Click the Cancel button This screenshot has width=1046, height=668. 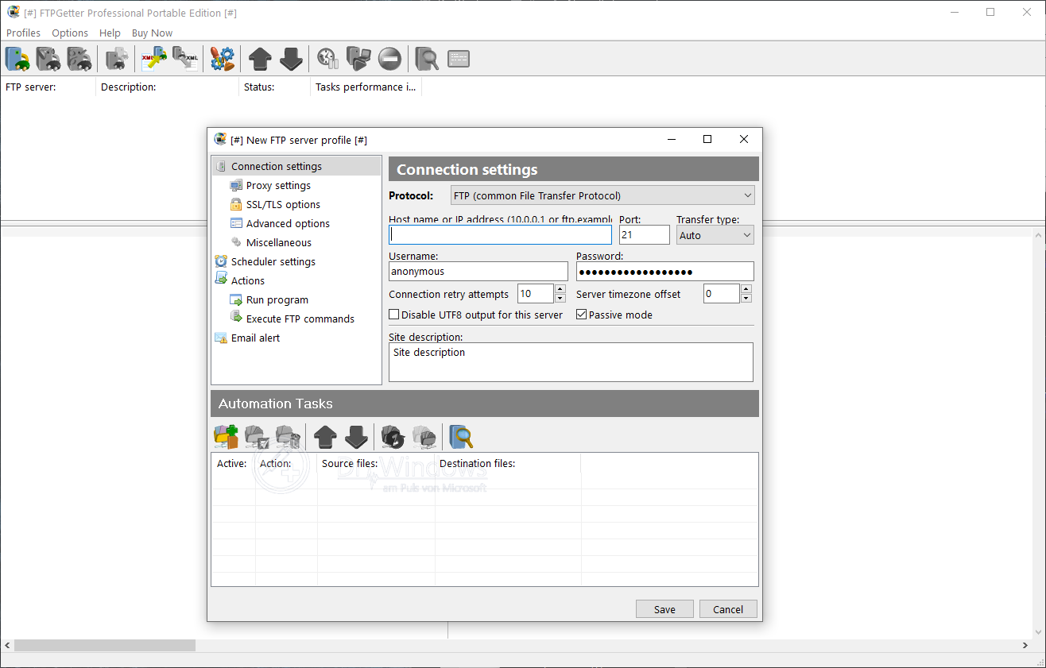(x=728, y=609)
